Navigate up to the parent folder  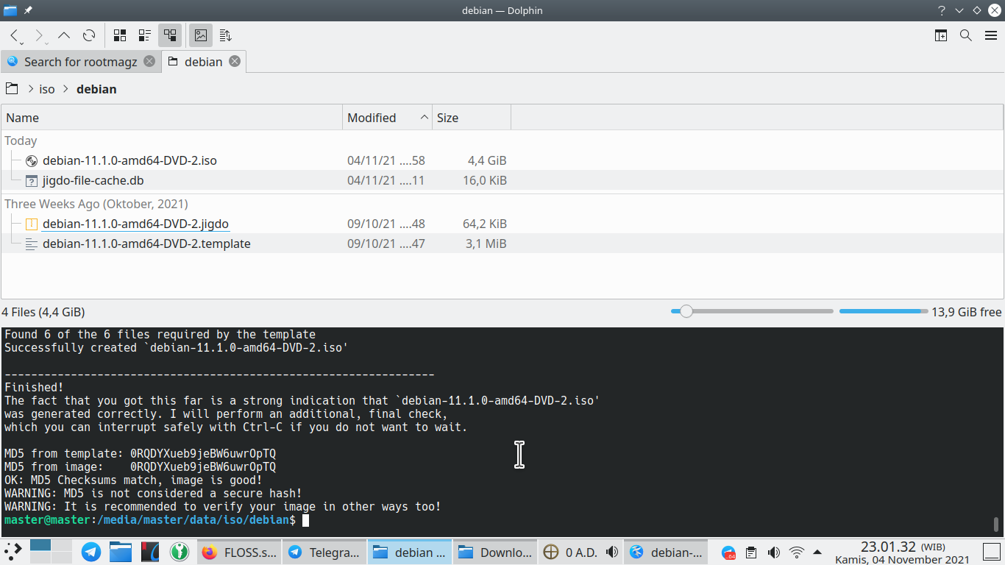(64, 35)
